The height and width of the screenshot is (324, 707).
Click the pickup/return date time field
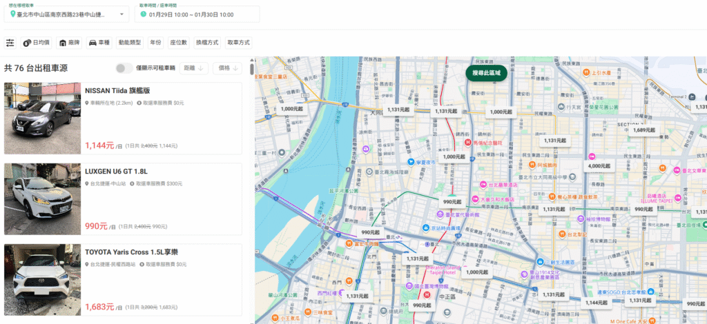197,14
